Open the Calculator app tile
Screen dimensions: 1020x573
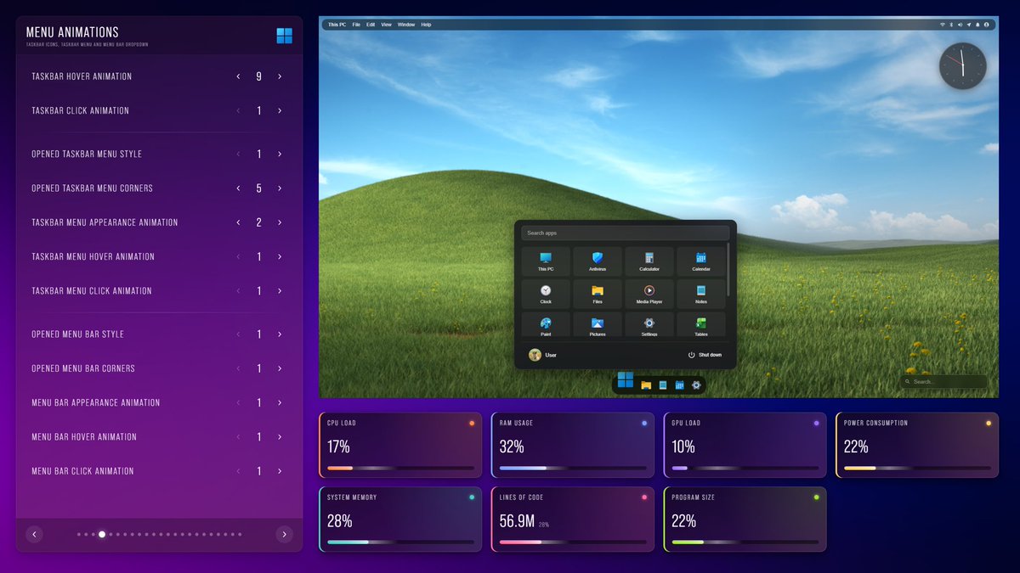(649, 261)
